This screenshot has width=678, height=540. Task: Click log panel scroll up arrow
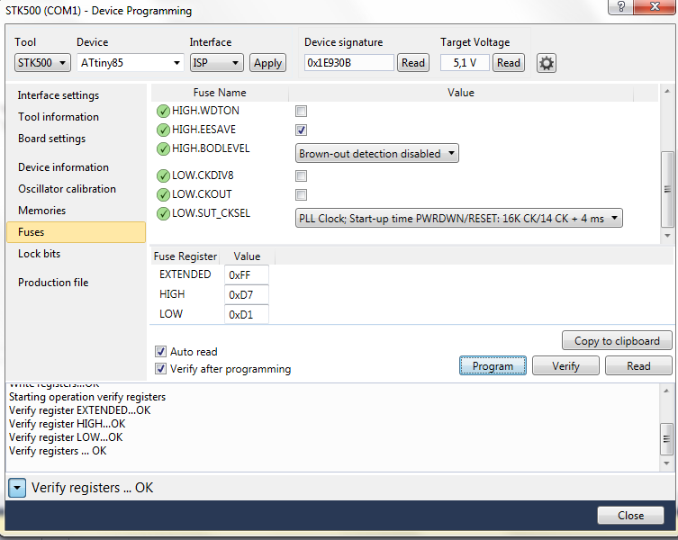666,391
